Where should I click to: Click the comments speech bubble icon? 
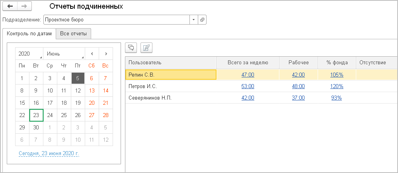131,48
